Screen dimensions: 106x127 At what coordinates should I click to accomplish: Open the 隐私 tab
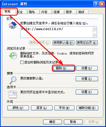click(33, 12)
